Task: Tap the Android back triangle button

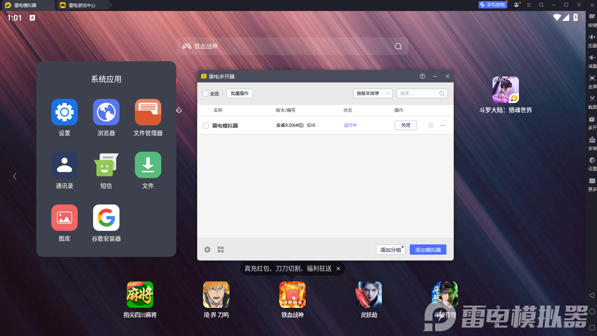Action: [x=592, y=295]
